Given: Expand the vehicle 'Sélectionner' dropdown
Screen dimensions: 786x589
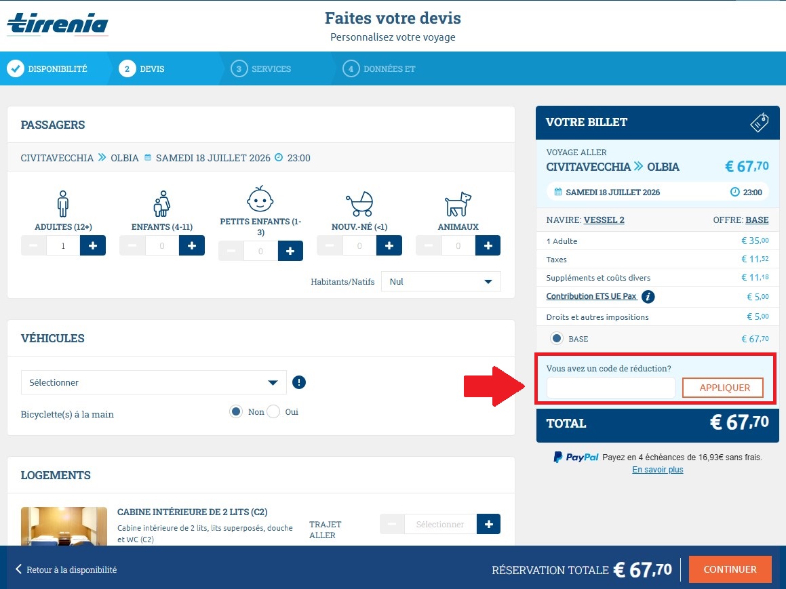Looking at the screenshot, I should [x=154, y=382].
